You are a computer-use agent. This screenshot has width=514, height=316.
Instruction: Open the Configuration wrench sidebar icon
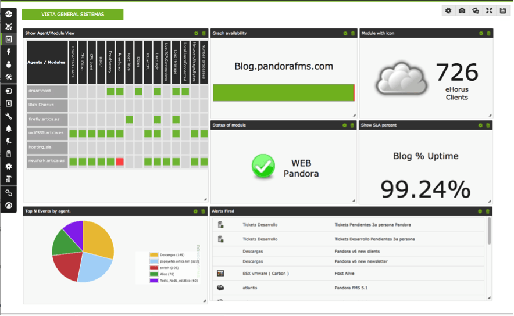coord(9,116)
